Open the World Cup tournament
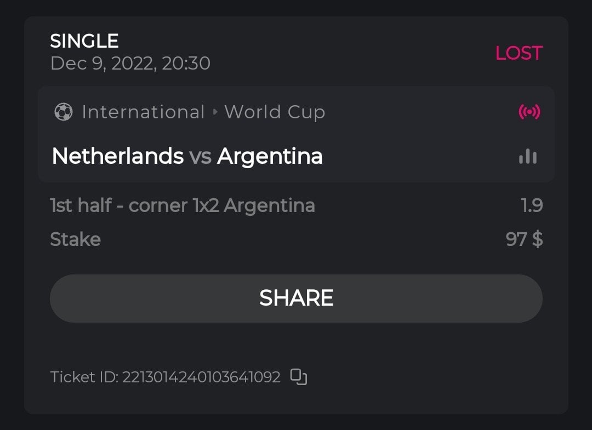The height and width of the screenshot is (430, 592). (x=275, y=112)
